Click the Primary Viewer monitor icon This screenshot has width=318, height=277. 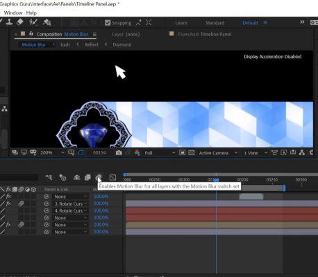[24, 152]
